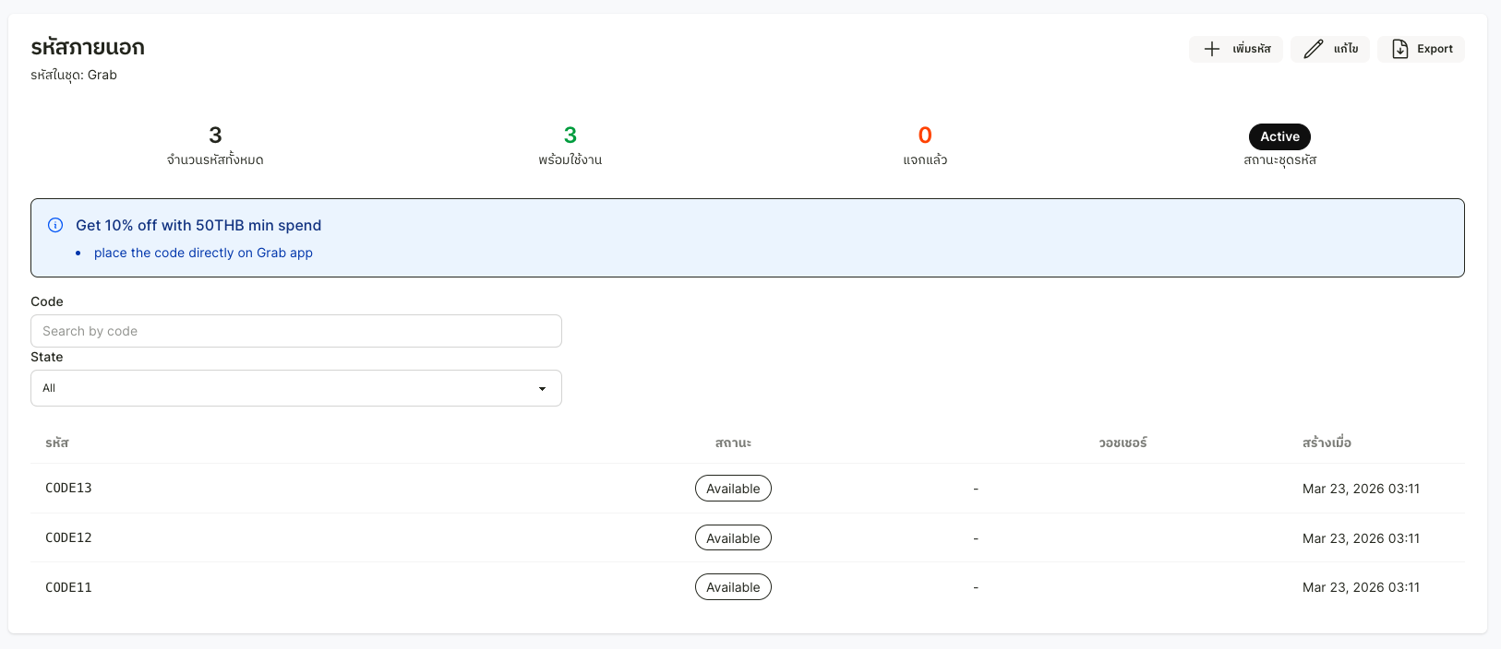The height and width of the screenshot is (649, 1501).
Task: Click Available badge in CODE11 row
Action: point(733,587)
